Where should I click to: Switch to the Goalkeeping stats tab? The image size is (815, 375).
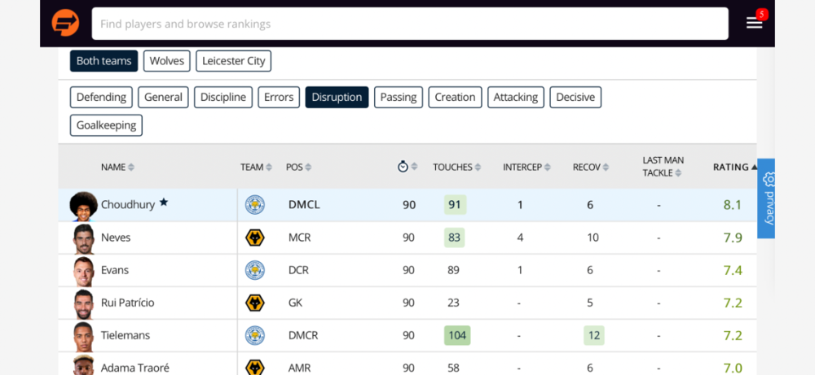pyautogui.click(x=106, y=125)
